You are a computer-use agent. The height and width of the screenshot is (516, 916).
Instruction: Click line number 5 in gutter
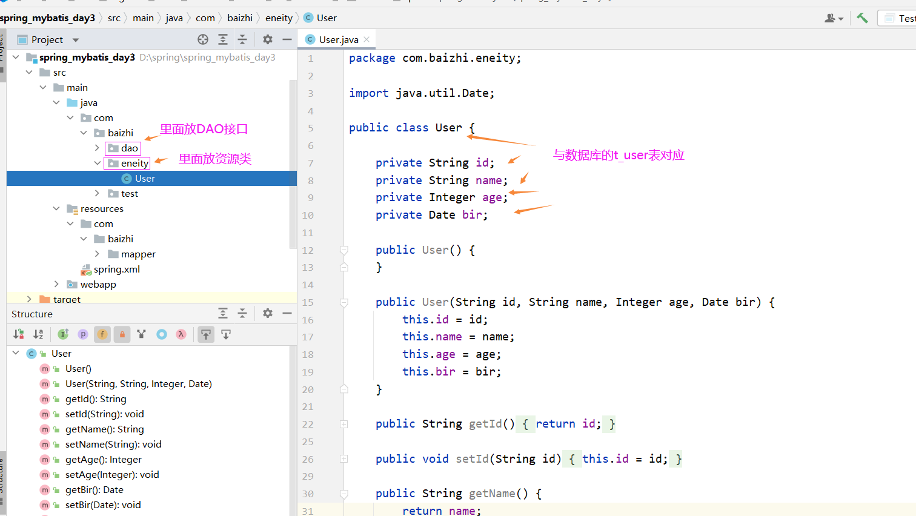[x=310, y=128]
